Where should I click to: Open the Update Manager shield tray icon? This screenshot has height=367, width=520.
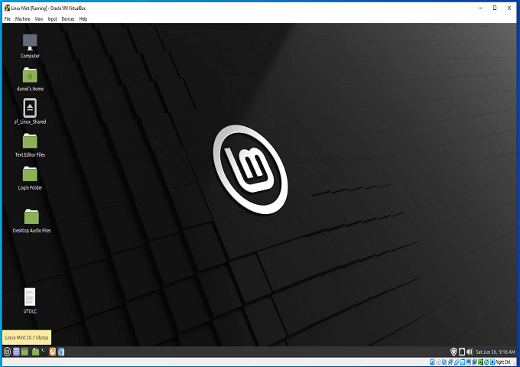[453, 352]
